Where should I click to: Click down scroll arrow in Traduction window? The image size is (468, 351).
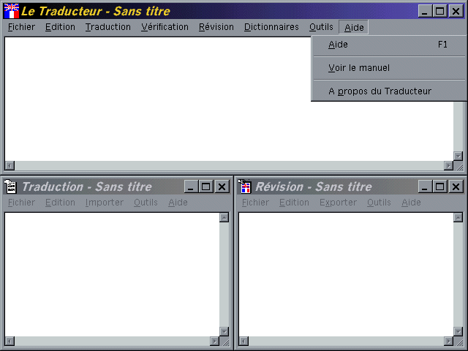pyautogui.click(x=224, y=331)
